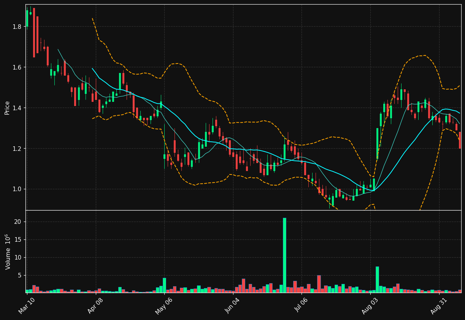The width and height of the screenshot is (465, 320).
Task: Select the 15 volume tick label
Action: click(x=18, y=240)
